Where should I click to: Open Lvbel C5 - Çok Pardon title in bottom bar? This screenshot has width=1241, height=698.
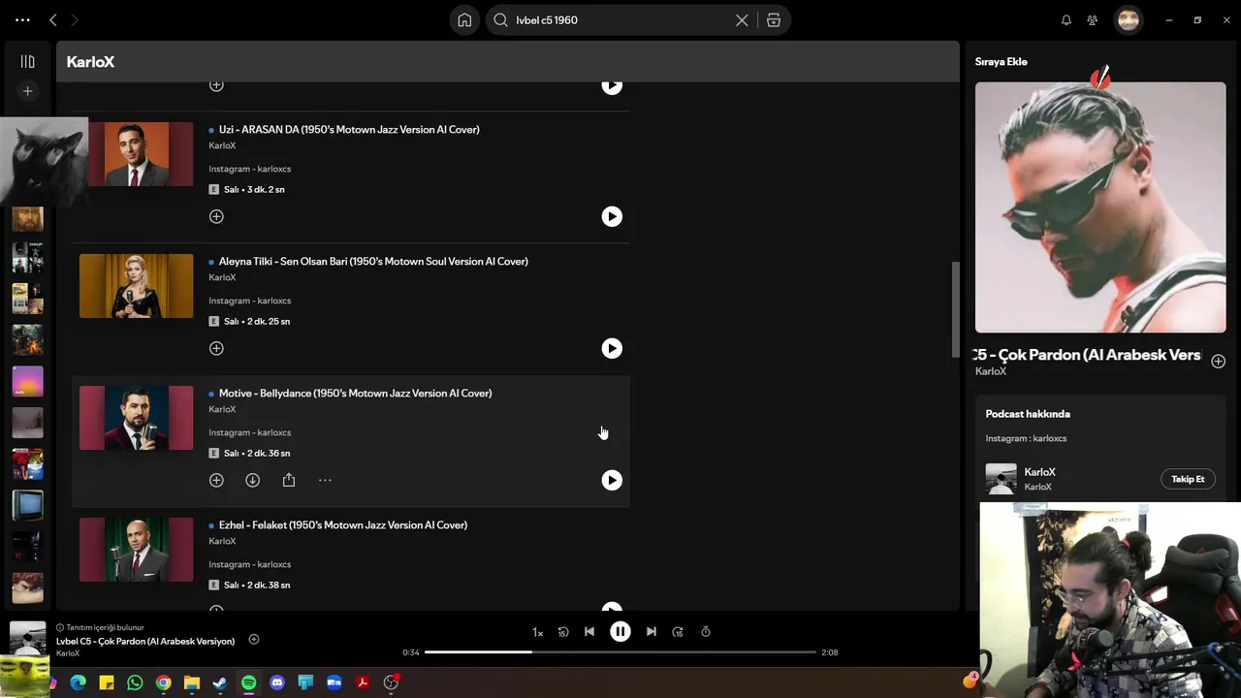pyautogui.click(x=145, y=641)
